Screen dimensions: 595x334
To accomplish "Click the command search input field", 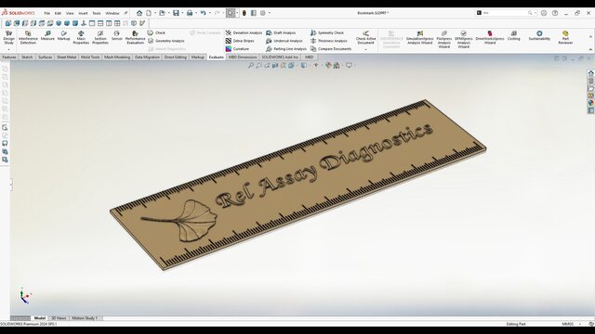I will click(504, 13).
